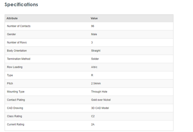Click the value 96

point(93,26)
